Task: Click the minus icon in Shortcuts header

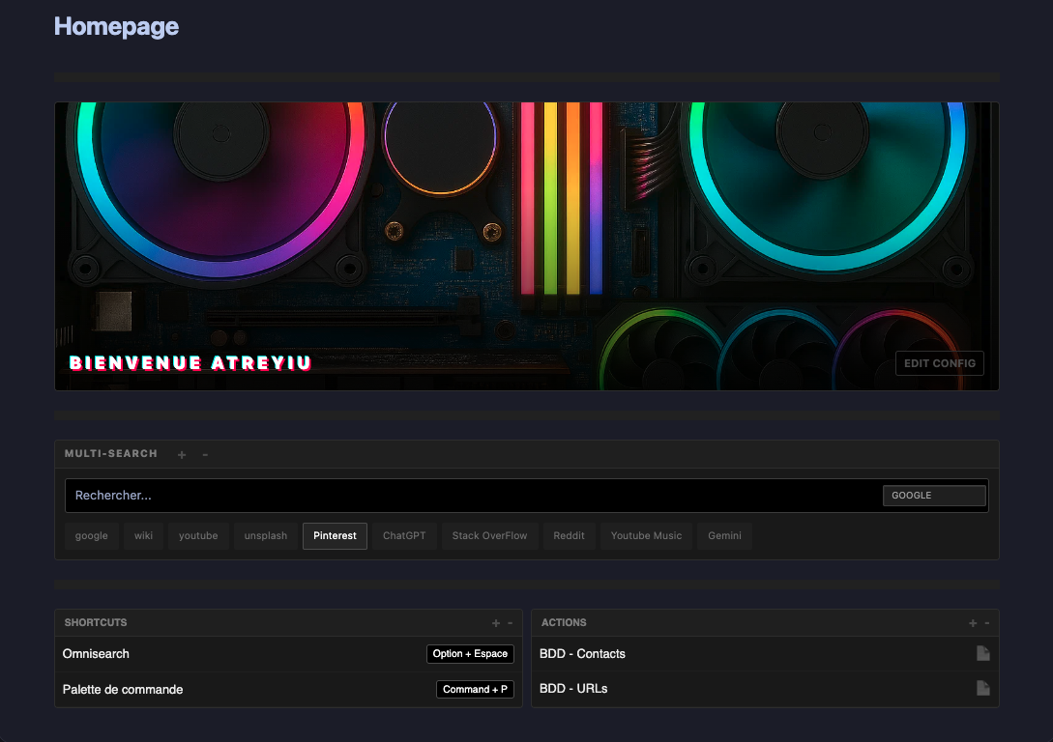Action: point(511,623)
